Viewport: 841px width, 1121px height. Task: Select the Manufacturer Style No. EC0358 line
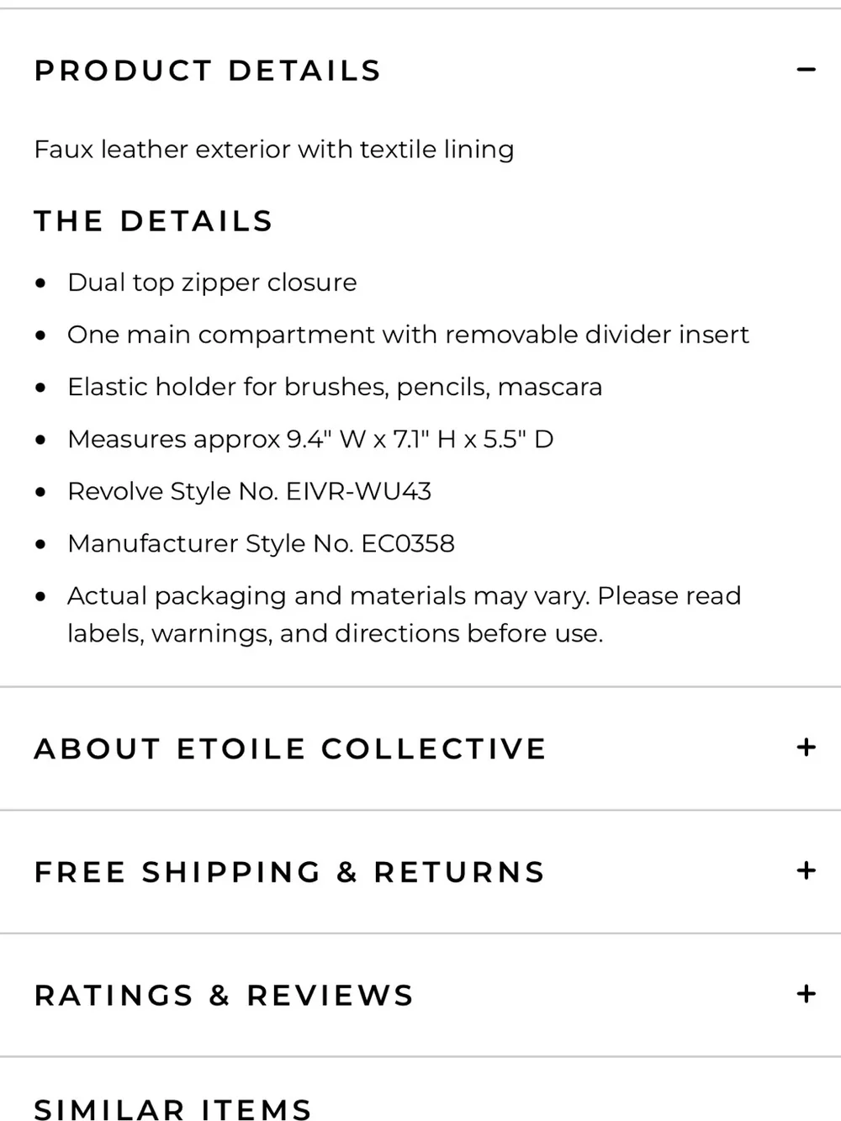click(261, 543)
